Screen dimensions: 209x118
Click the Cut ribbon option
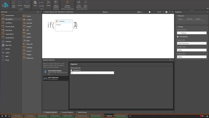[x=41, y=2]
